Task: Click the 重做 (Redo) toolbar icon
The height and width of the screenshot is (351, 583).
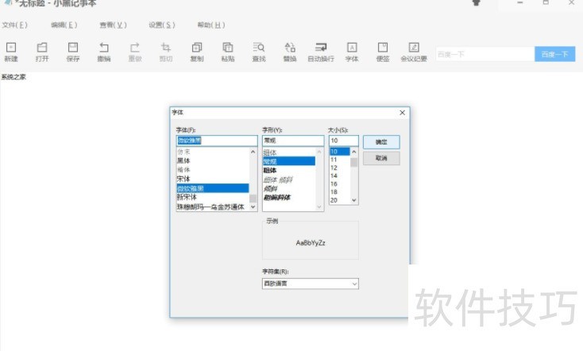Action: tap(135, 52)
